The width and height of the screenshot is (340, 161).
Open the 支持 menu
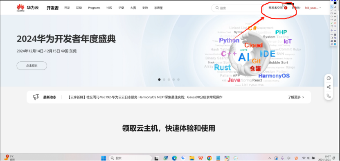click(145, 8)
